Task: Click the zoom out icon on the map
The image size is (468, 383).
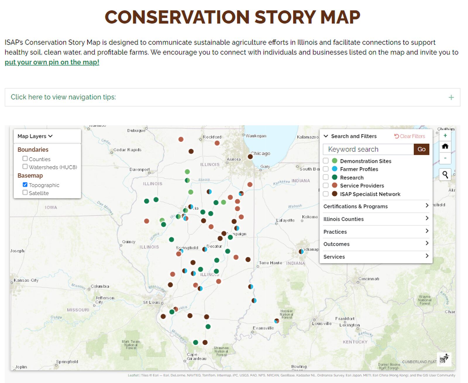Action: [445, 158]
